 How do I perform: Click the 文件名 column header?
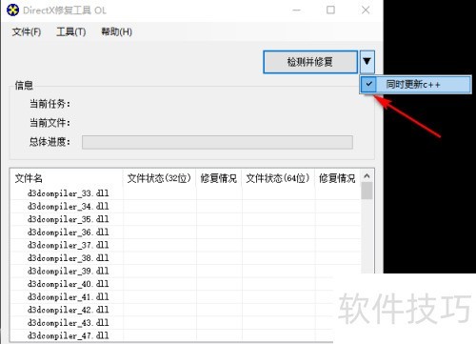tap(67, 178)
